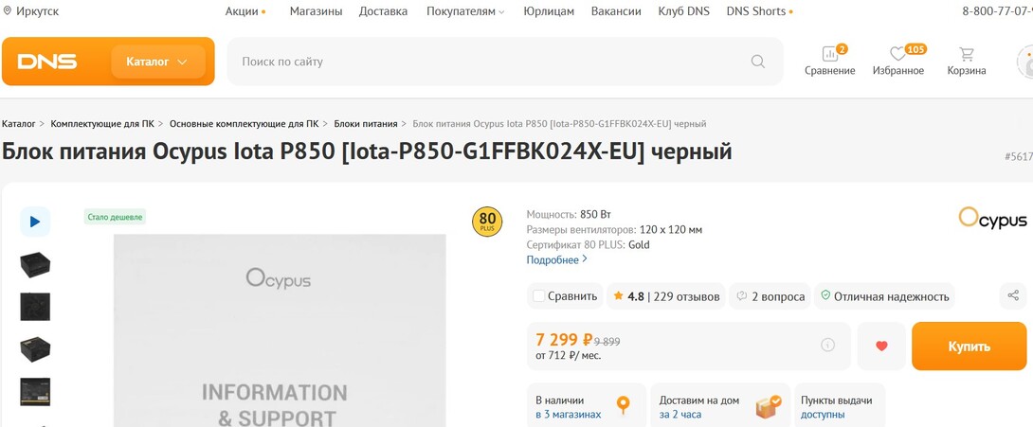Open the Магазины menu item
The image size is (1033, 427).
(x=316, y=11)
